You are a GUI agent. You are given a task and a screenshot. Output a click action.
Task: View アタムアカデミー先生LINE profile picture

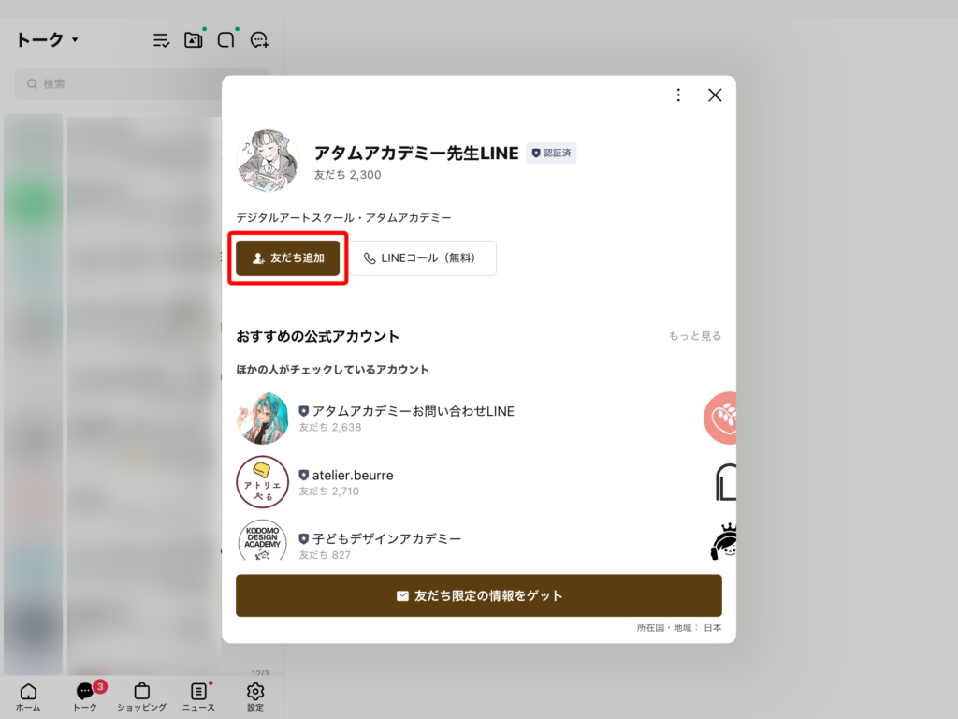coord(268,160)
